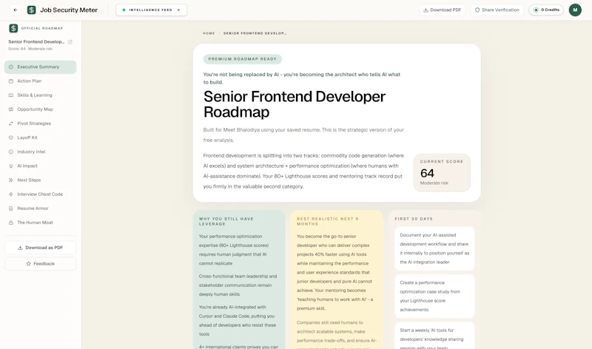Viewport: 592px width, 349px height.
Task: Click the Built for Meet Bhalodiya subtitle
Action: 303,135
